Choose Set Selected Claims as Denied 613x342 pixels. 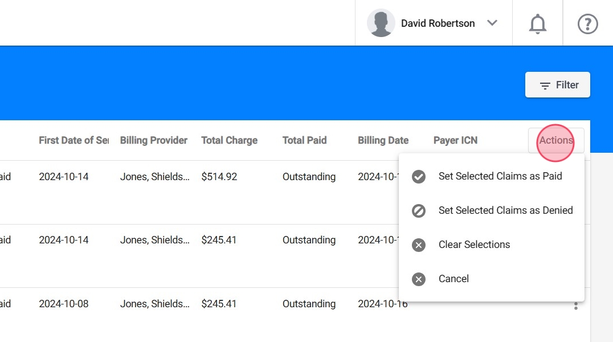pos(505,211)
